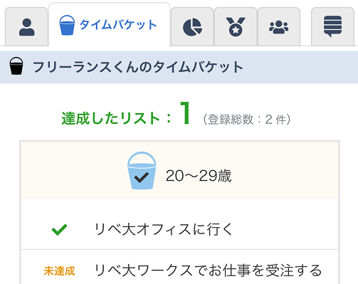358x284 pixels.
Task: Click the blue bucket icon in tab
Action: coord(67,25)
